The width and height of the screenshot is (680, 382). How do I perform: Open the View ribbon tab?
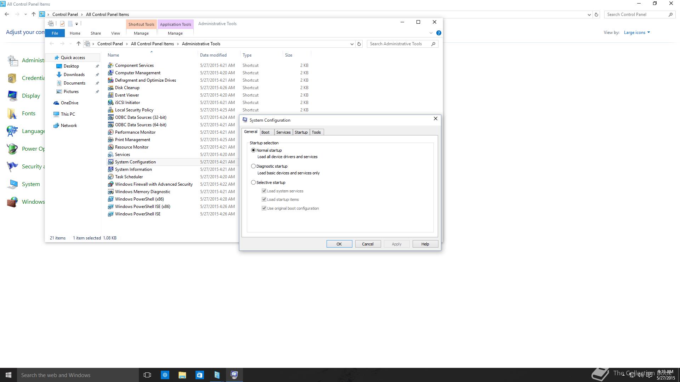[115, 33]
